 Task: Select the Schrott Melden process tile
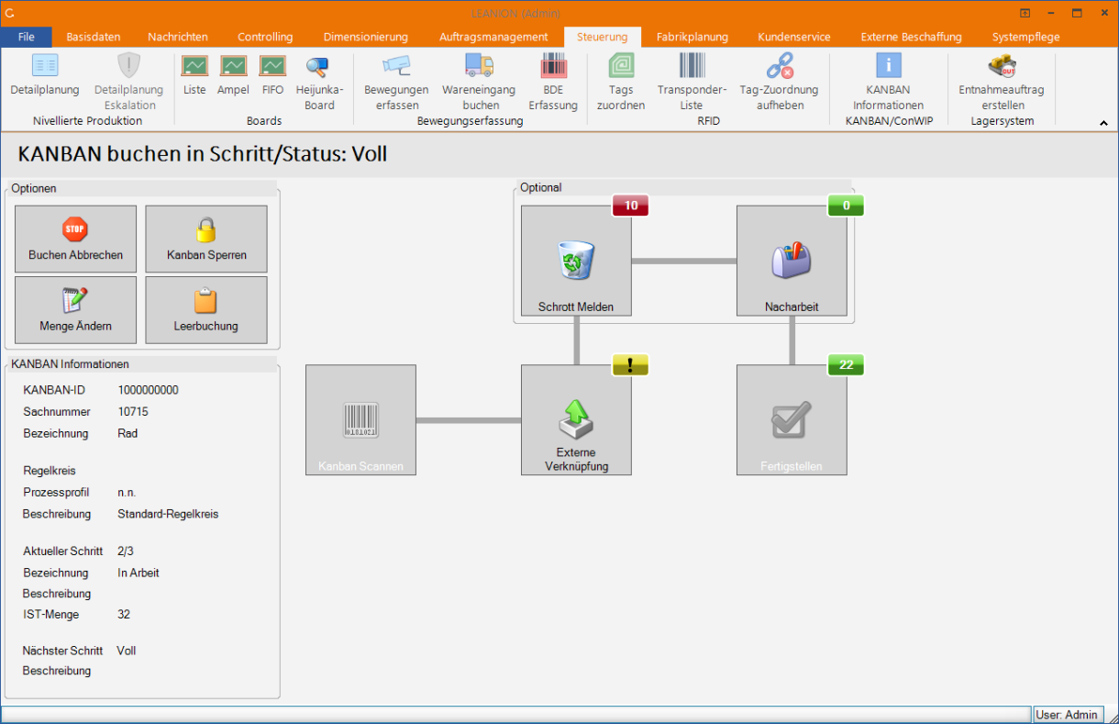(576, 261)
